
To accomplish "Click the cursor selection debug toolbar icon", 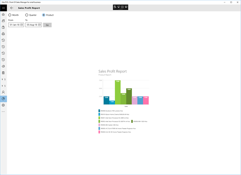I will tap(118, 7).
